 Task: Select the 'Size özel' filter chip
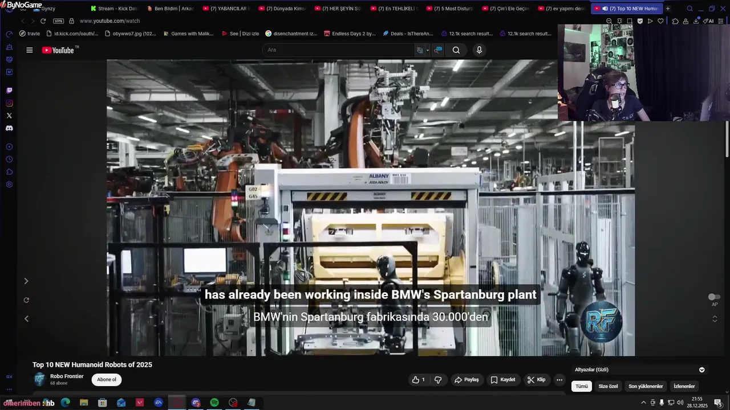coord(608,386)
